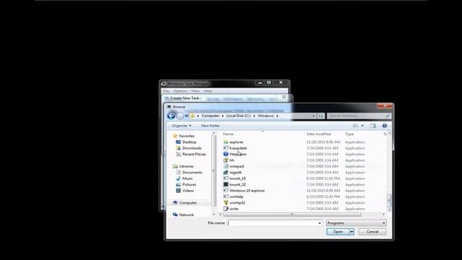The height and width of the screenshot is (260, 462).
Task: Select the fveupdate file icon
Action: [226, 148]
